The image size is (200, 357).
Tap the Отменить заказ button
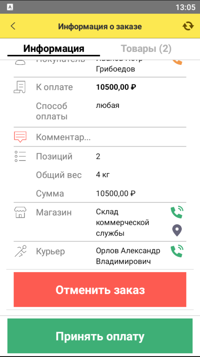100,290
